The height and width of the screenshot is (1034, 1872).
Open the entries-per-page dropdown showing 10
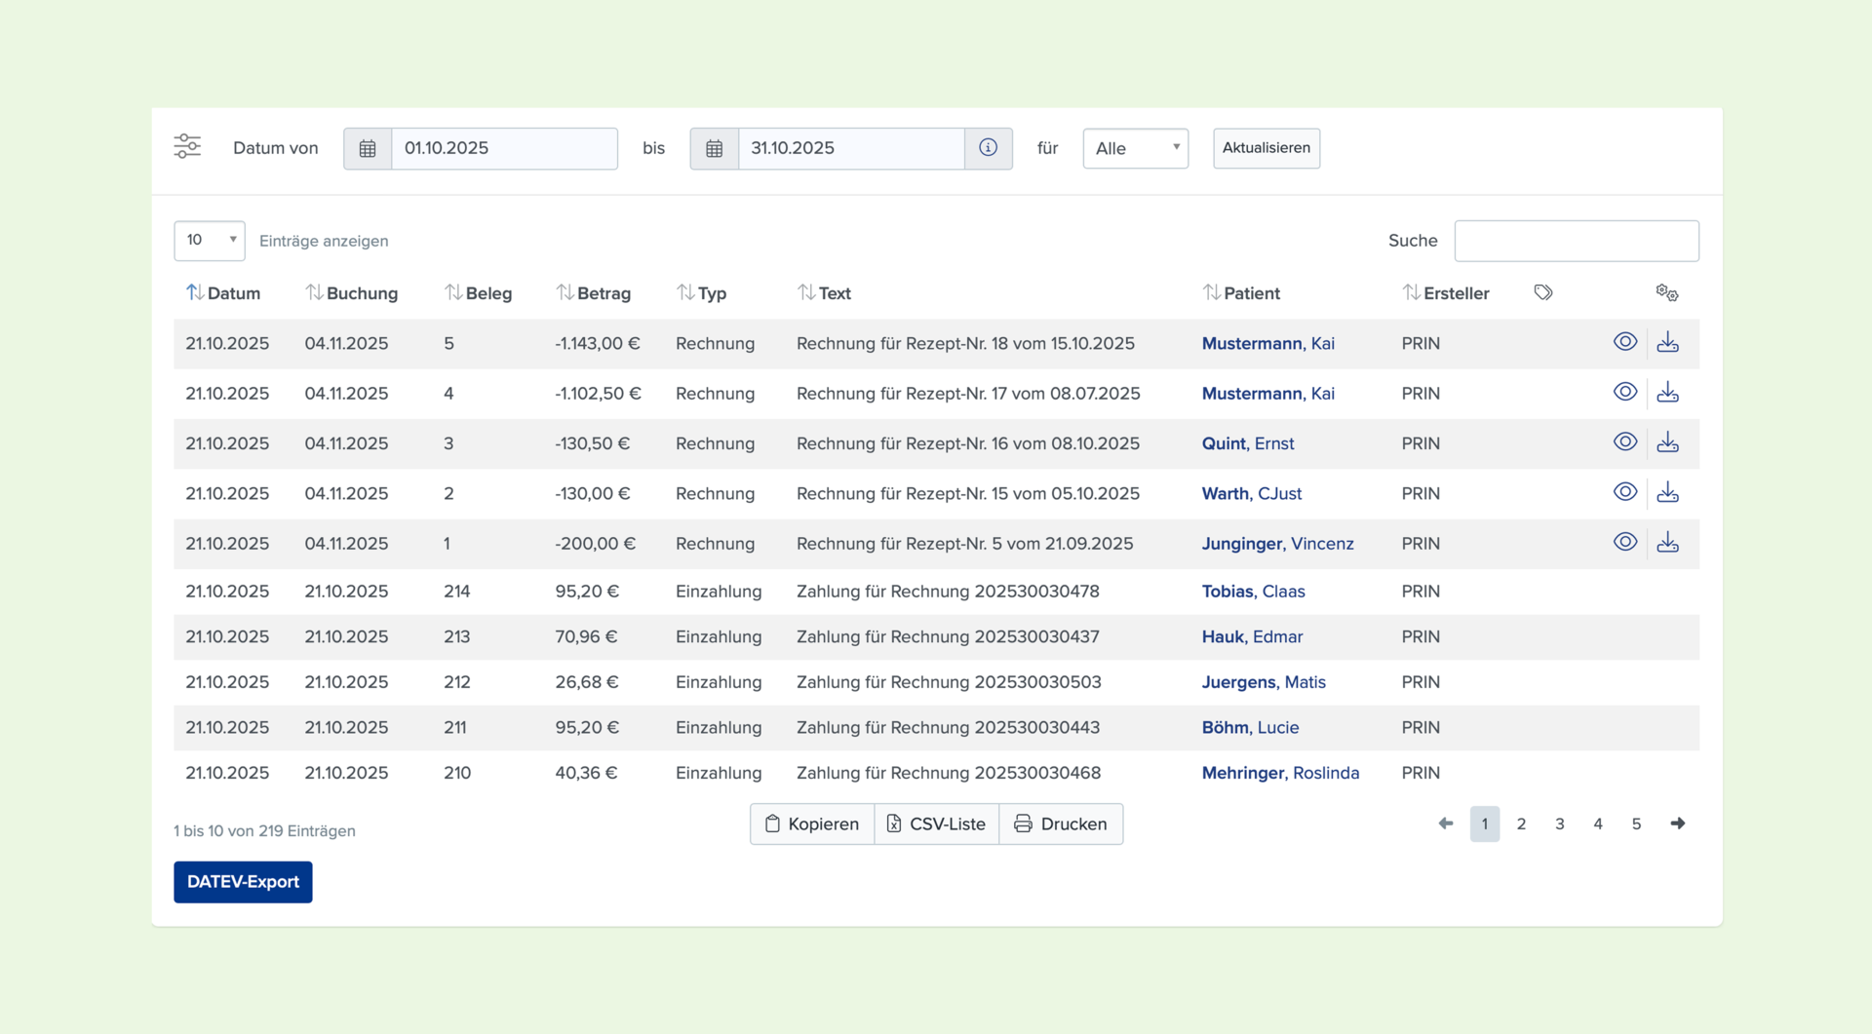tap(210, 241)
